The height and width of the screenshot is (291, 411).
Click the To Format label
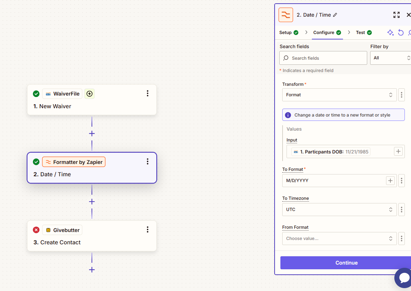(x=293, y=169)
